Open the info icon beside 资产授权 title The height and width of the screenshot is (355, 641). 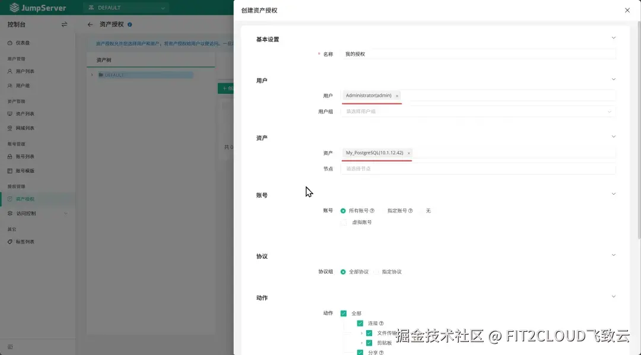pyautogui.click(x=129, y=24)
